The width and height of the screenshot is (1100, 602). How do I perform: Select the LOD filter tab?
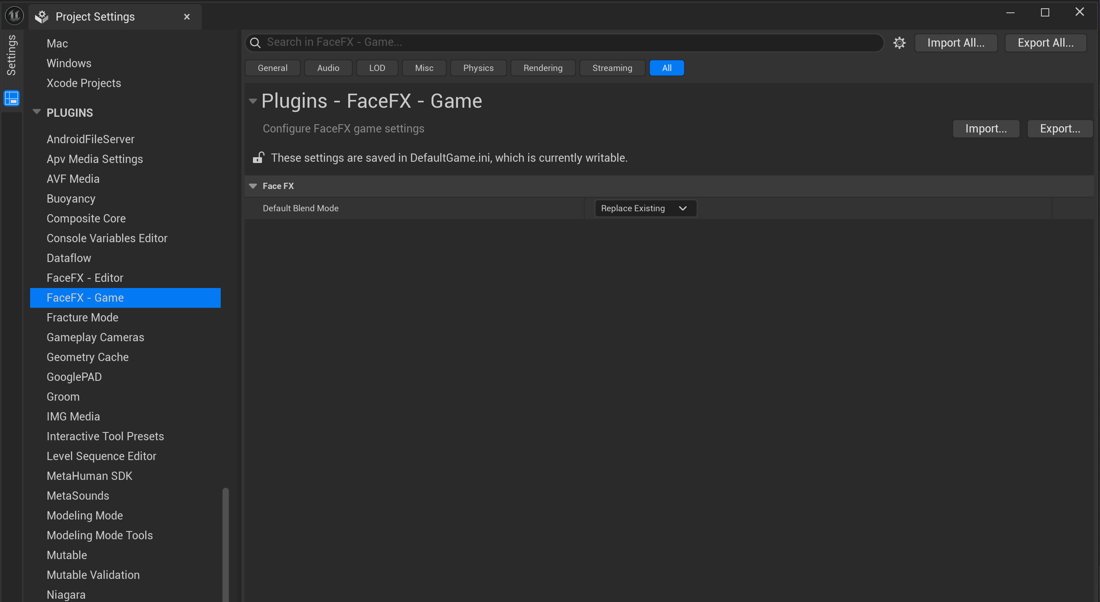[x=377, y=68]
